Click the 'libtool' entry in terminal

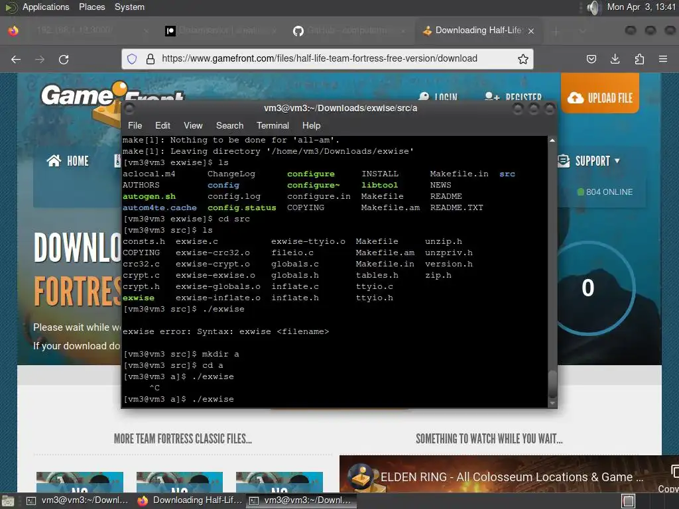[x=379, y=186]
